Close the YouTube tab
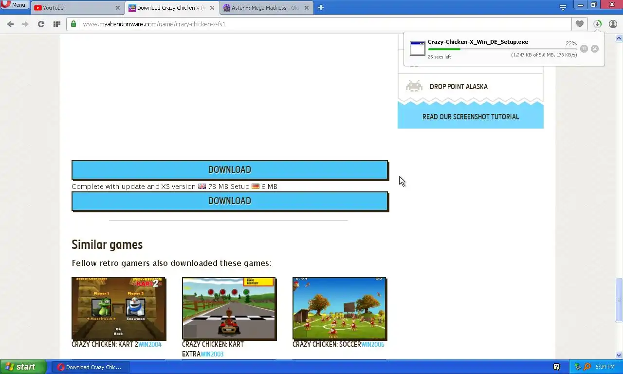The height and width of the screenshot is (374, 623). tap(117, 8)
